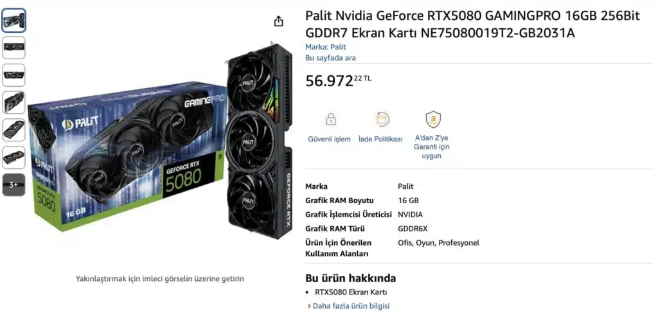Viewport: 658px width, 313px height.
Task: Select the sixth product thumbnail
Action: [x=14, y=157]
